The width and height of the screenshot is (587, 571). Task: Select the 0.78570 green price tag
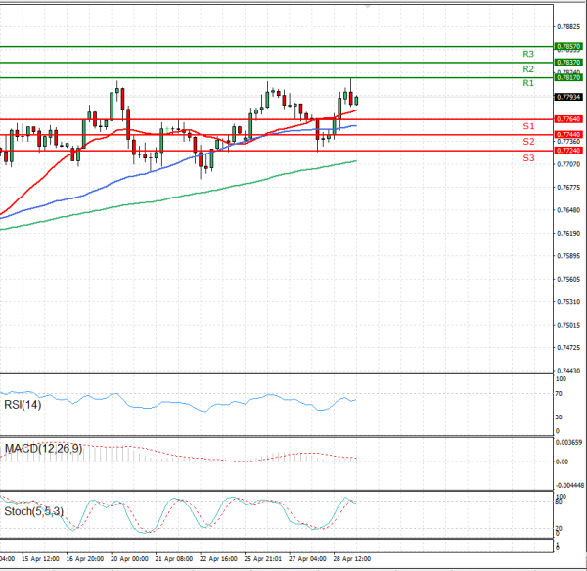tap(568, 46)
